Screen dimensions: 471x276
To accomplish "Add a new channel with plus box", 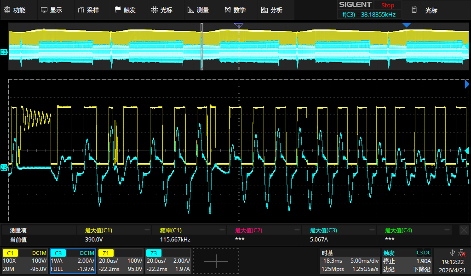I will click(x=216, y=261).
